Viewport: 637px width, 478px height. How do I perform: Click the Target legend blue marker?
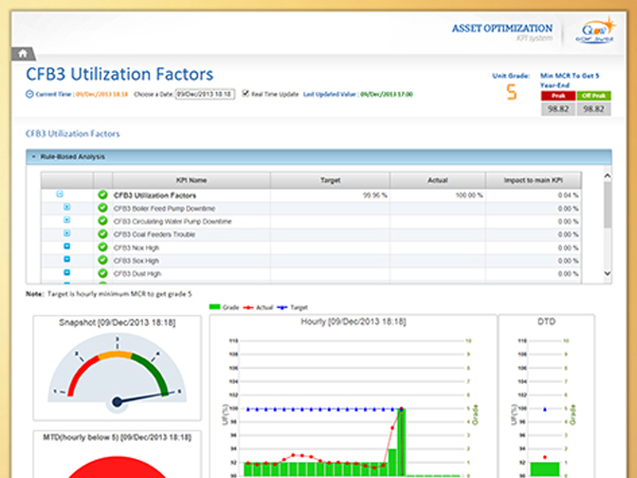pos(282,307)
